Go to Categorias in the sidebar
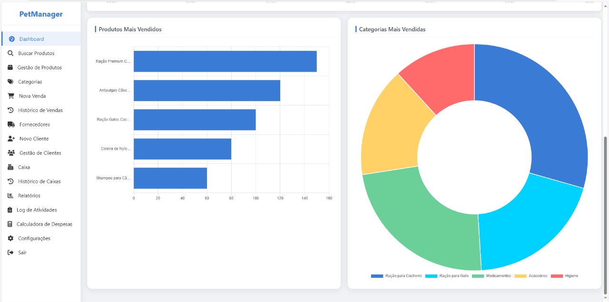This screenshot has width=609, height=302. coord(30,82)
